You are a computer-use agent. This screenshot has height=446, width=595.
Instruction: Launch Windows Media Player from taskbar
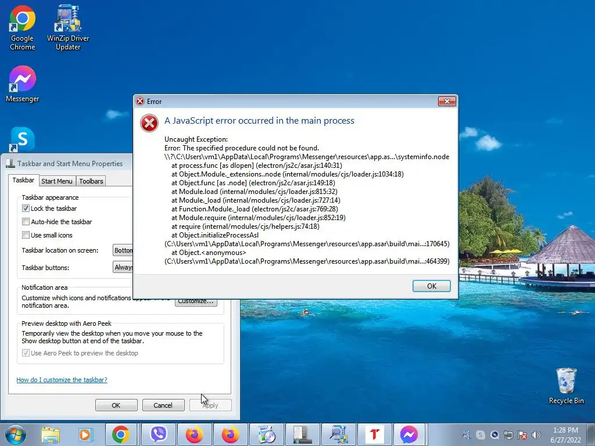86,434
